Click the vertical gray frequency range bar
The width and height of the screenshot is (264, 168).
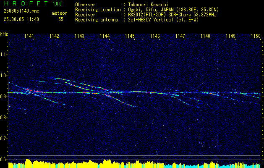coord(8,97)
